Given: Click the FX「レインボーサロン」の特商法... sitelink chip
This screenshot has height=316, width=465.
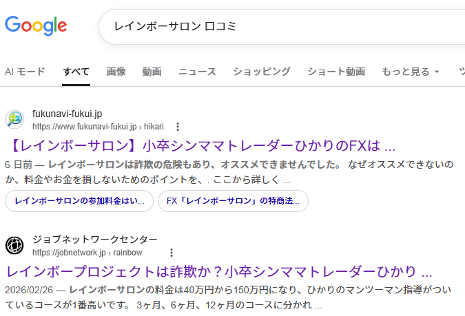Looking at the screenshot, I should [233, 201].
